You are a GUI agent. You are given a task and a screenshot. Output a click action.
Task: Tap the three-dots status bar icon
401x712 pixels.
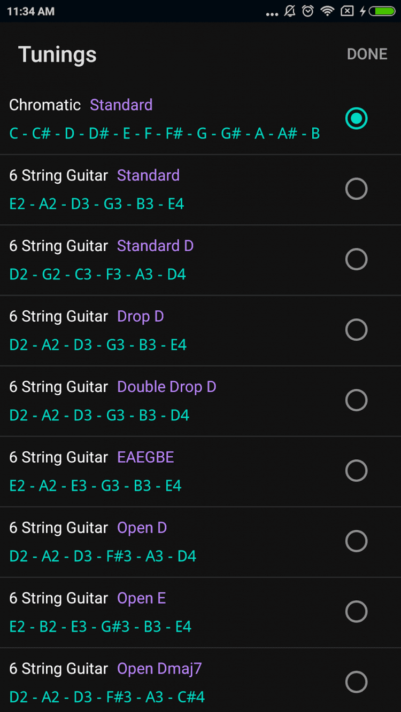click(x=272, y=14)
